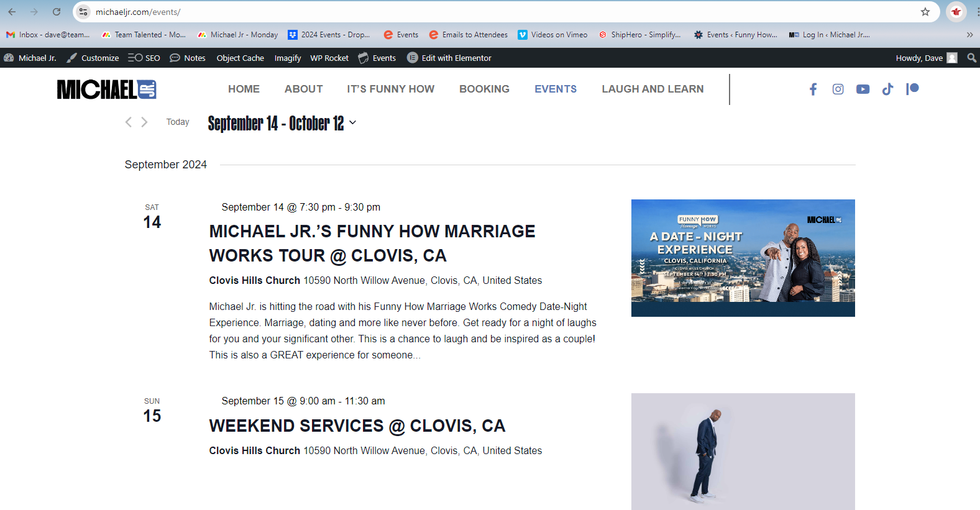Visit the Facebook page
The height and width of the screenshot is (510, 980).
pyautogui.click(x=813, y=89)
